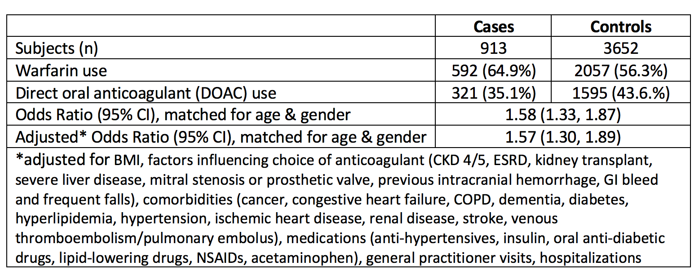Click the 913 cases subjects cell
The height and width of the screenshot is (279, 699).
pyautogui.click(x=494, y=48)
